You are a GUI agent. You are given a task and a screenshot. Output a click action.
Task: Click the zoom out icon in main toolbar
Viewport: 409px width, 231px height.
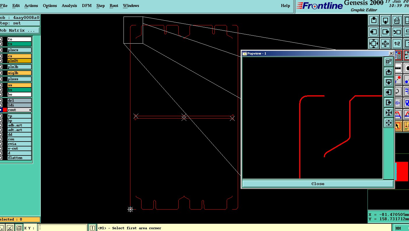coord(385,44)
